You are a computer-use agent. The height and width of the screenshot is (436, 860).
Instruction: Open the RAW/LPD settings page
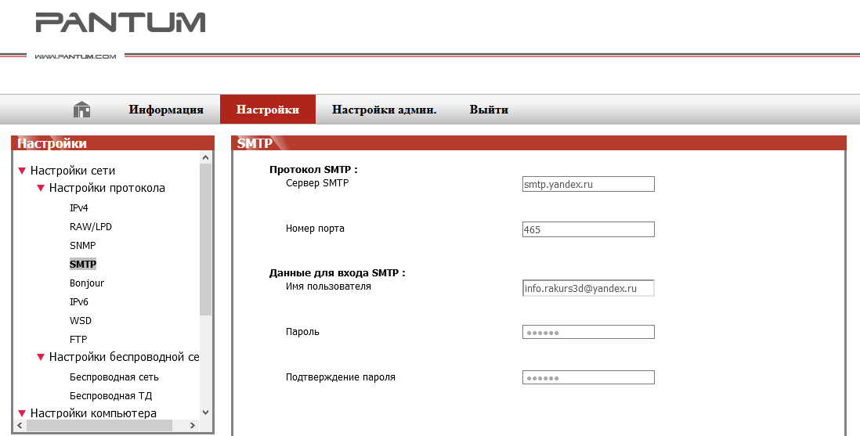coord(91,226)
